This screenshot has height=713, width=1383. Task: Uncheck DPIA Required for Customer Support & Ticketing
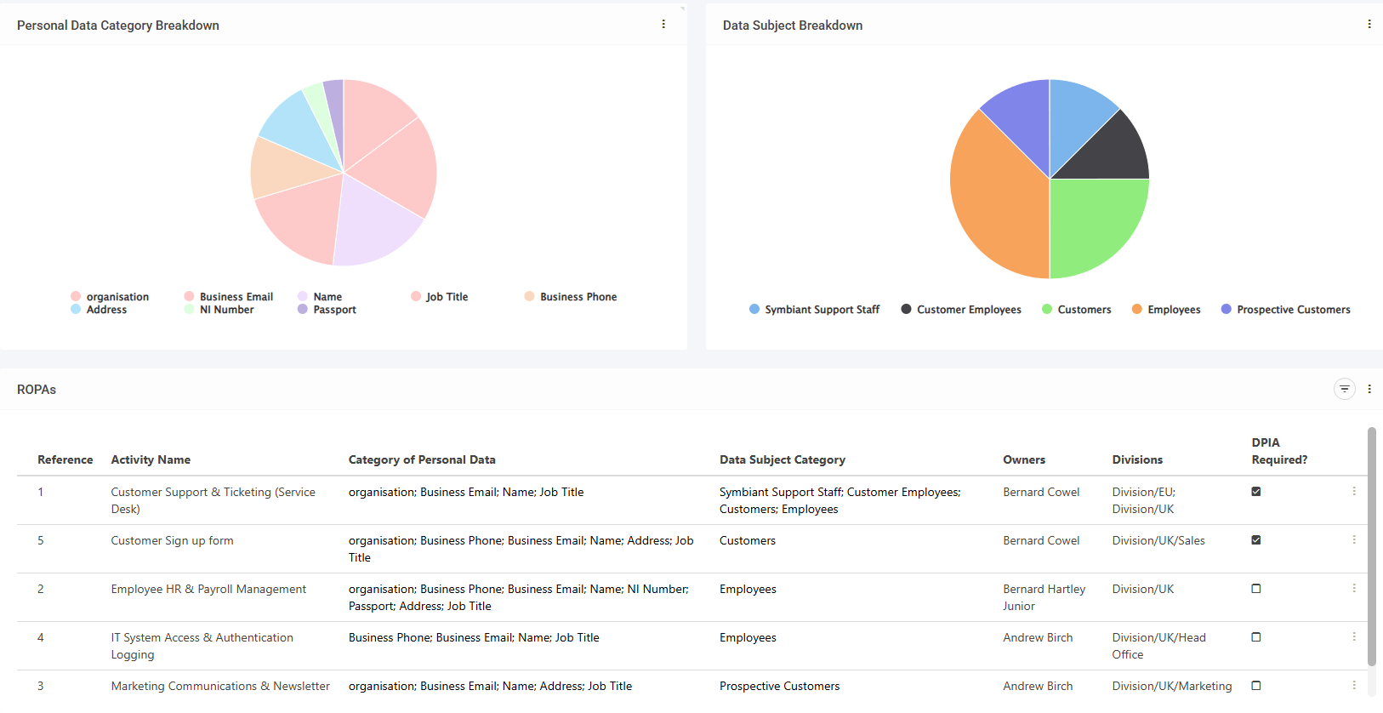tap(1255, 492)
